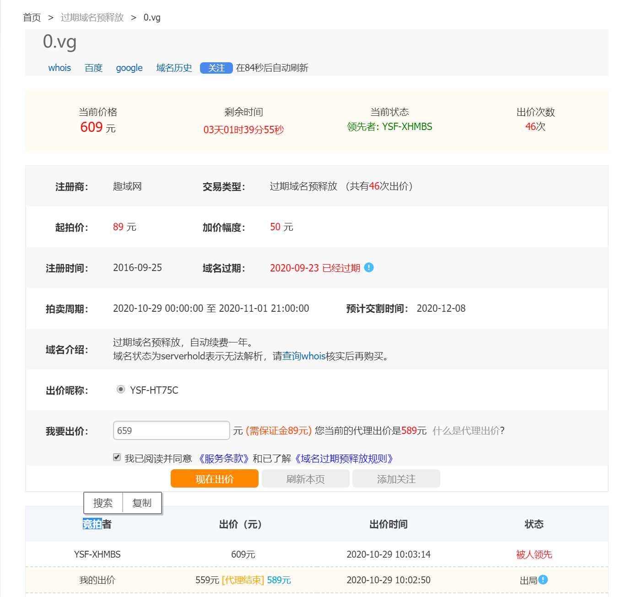Click the 什么是代理出价 help link
Image resolution: width=627 pixels, height=597 pixels.
point(466,430)
